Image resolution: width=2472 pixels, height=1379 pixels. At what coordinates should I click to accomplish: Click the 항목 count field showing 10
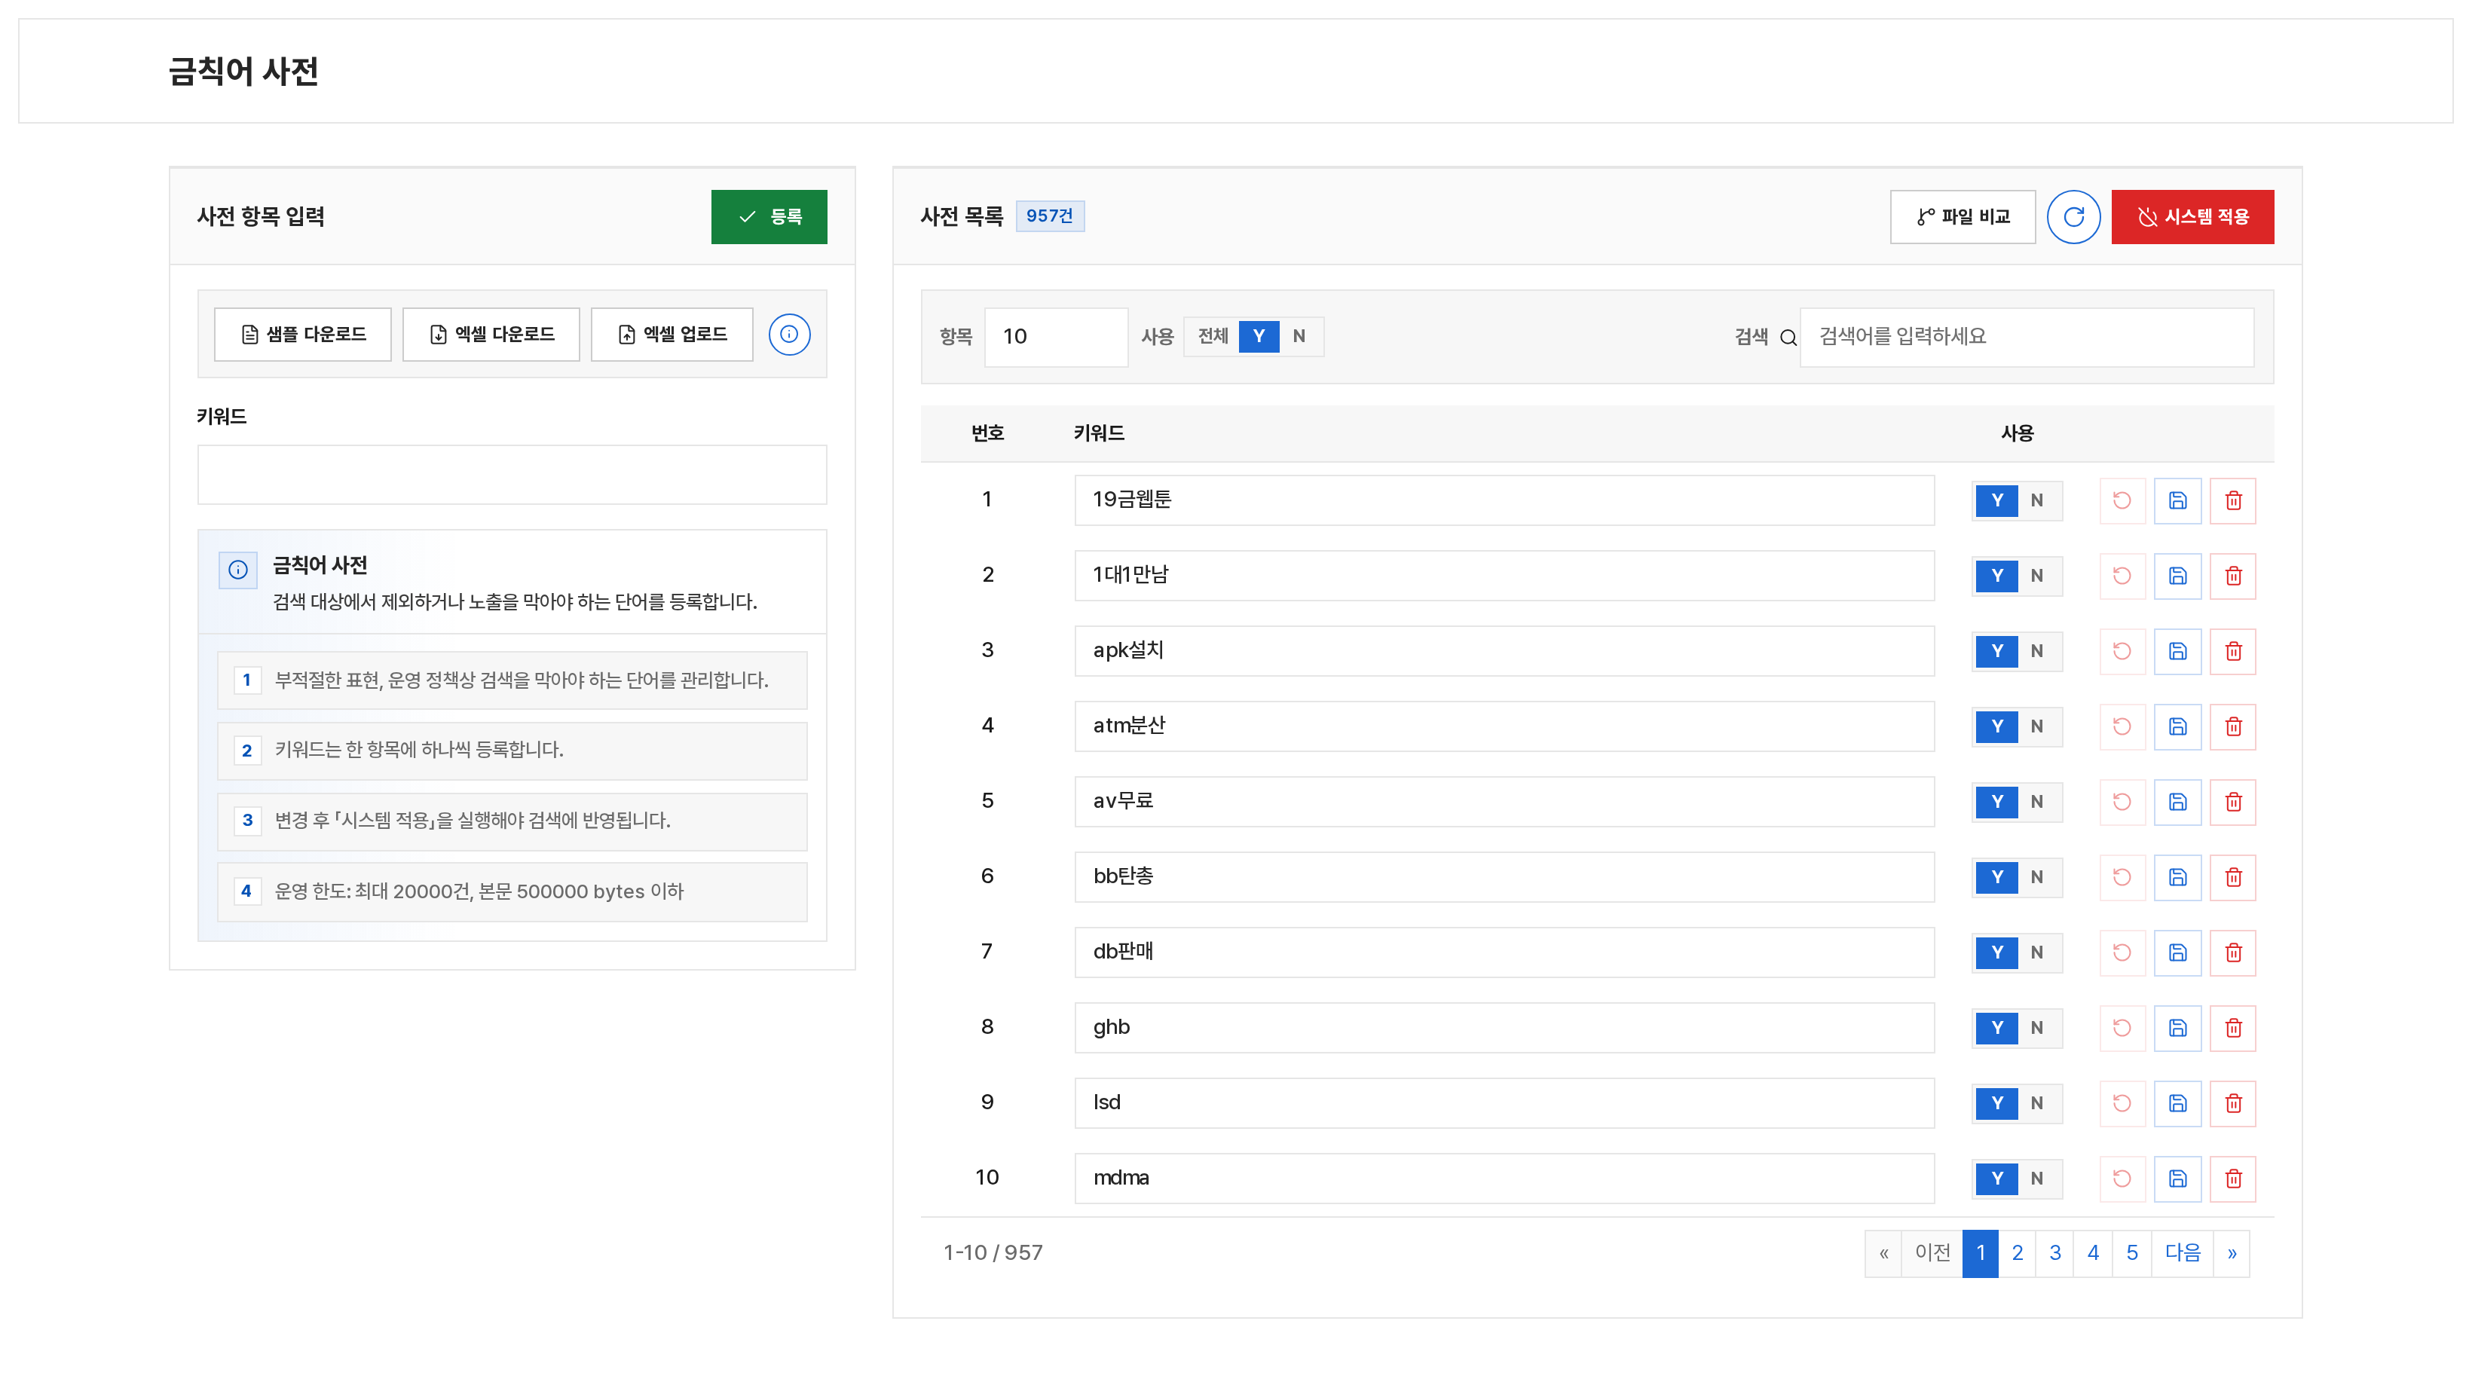1056,337
